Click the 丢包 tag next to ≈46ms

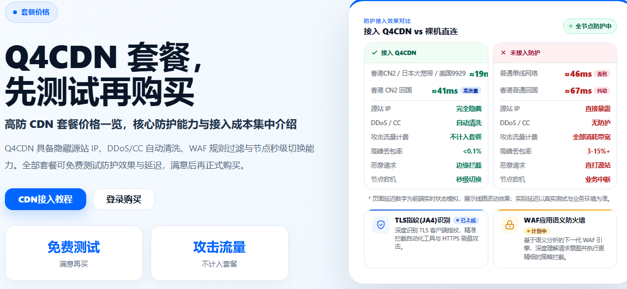pyautogui.click(x=602, y=73)
